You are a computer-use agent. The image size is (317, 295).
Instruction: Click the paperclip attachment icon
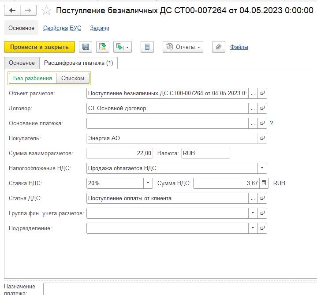coord(218,47)
